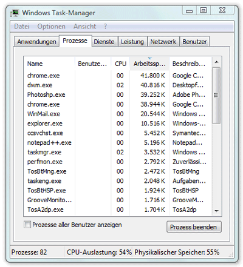Viewport: 243px width, 267px height.
Task: Click the vertical scrollbar thumb
Action: point(216,96)
